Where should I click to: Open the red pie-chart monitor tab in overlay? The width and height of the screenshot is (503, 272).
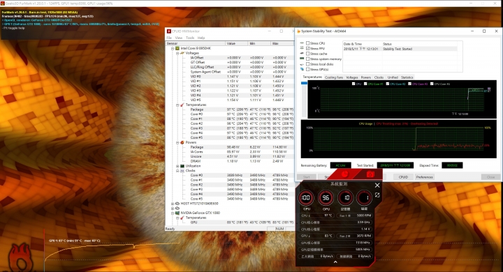click(x=344, y=174)
